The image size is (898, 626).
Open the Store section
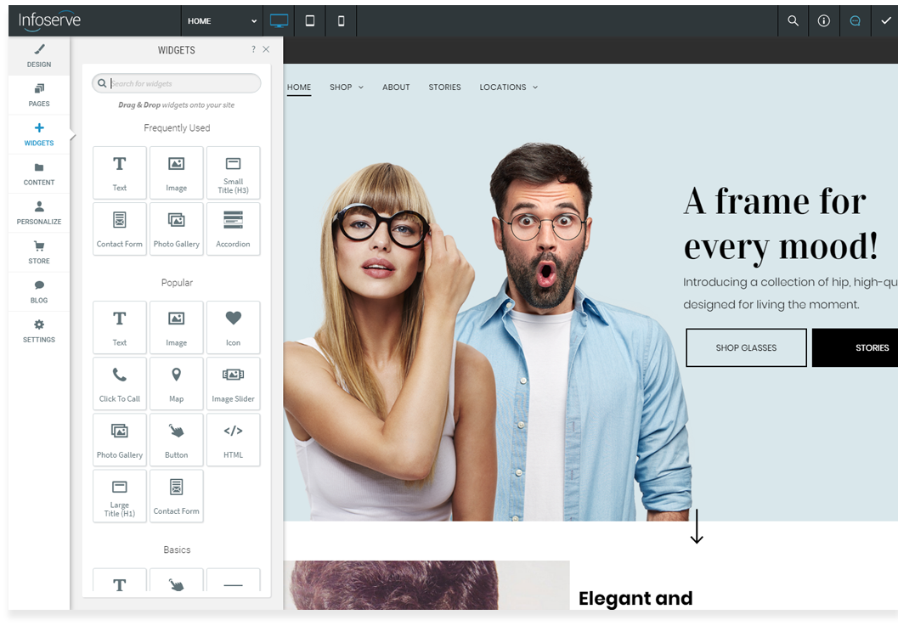[x=39, y=252]
